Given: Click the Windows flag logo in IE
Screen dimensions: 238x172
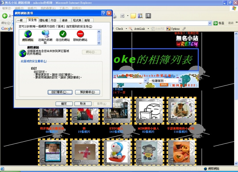Looking at the screenshot, I should (234, 8).
